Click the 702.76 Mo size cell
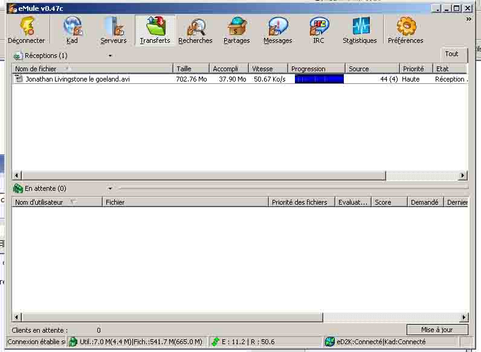Image resolution: width=481 pixels, height=352 pixels. click(x=192, y=79)
